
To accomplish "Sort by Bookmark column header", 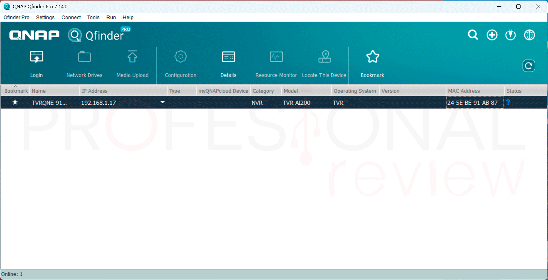I will coord(16,91).
